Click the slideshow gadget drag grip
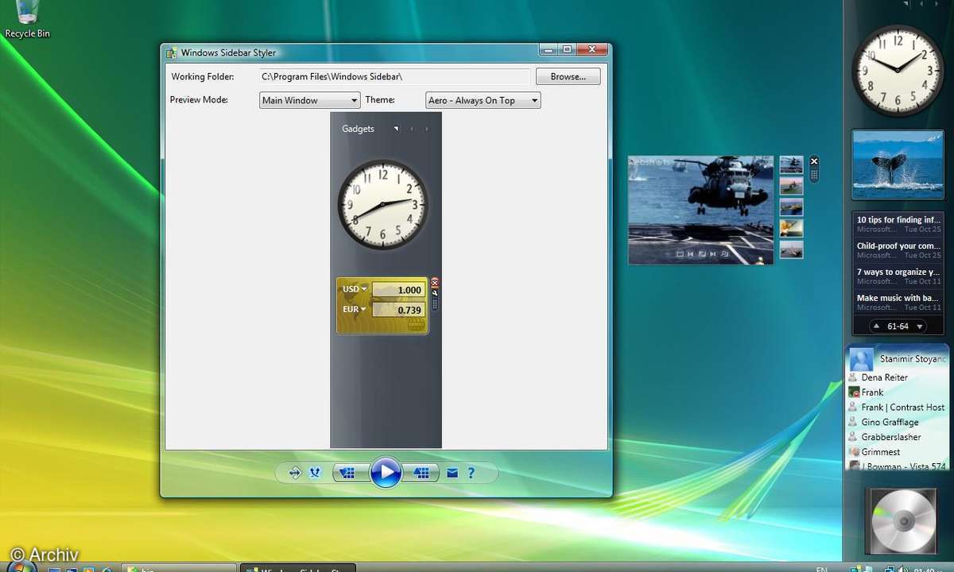 [x=814, y=174]
